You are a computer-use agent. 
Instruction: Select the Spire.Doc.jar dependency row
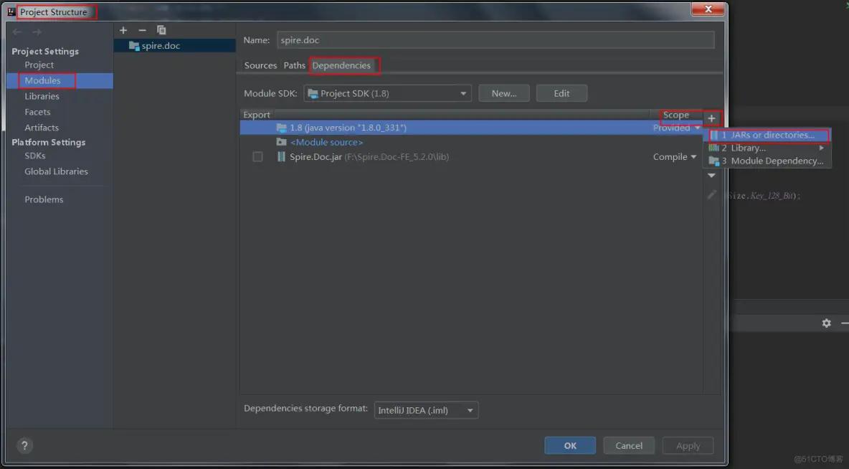(471, 156)
